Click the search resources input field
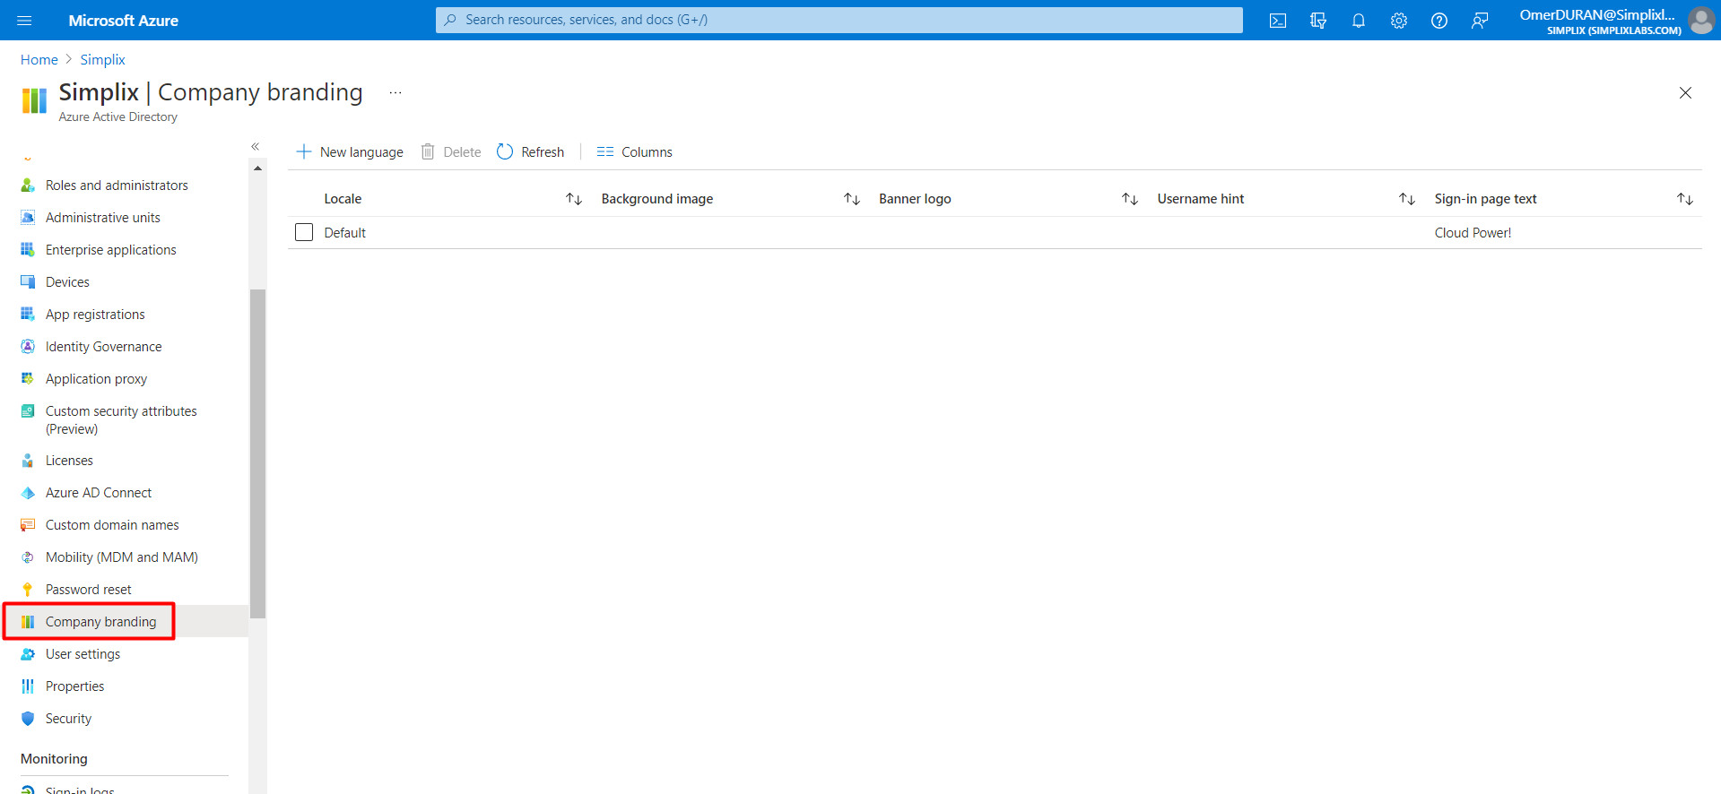1721x794 pixels. 839,20
